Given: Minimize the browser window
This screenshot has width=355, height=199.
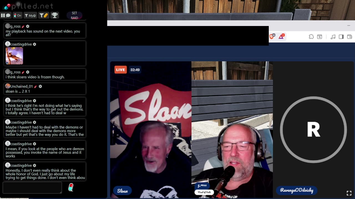Looking at the screenshot, I should (x=349, y=25).
